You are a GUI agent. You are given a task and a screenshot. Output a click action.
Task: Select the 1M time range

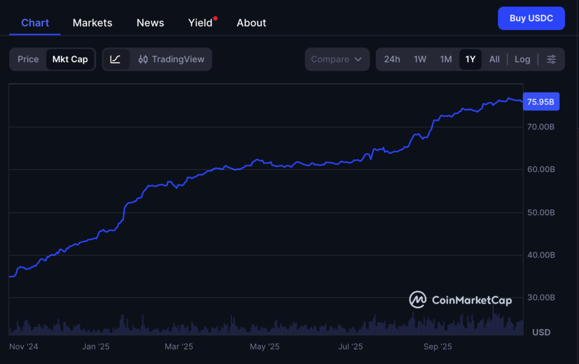pos(446,59)
